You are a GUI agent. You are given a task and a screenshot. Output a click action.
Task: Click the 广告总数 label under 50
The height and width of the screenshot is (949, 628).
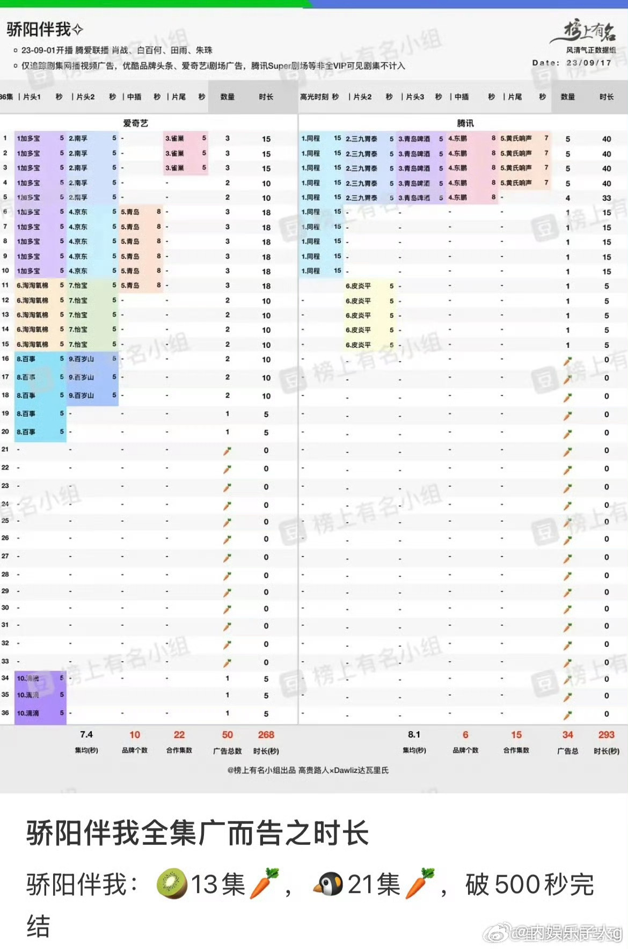[x=228, y=751]
